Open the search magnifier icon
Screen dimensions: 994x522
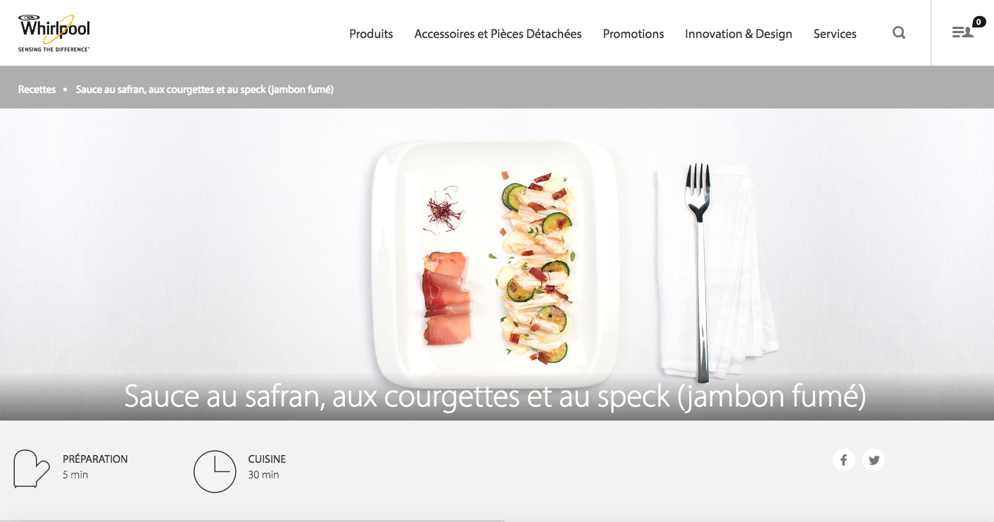click(899, 32)
